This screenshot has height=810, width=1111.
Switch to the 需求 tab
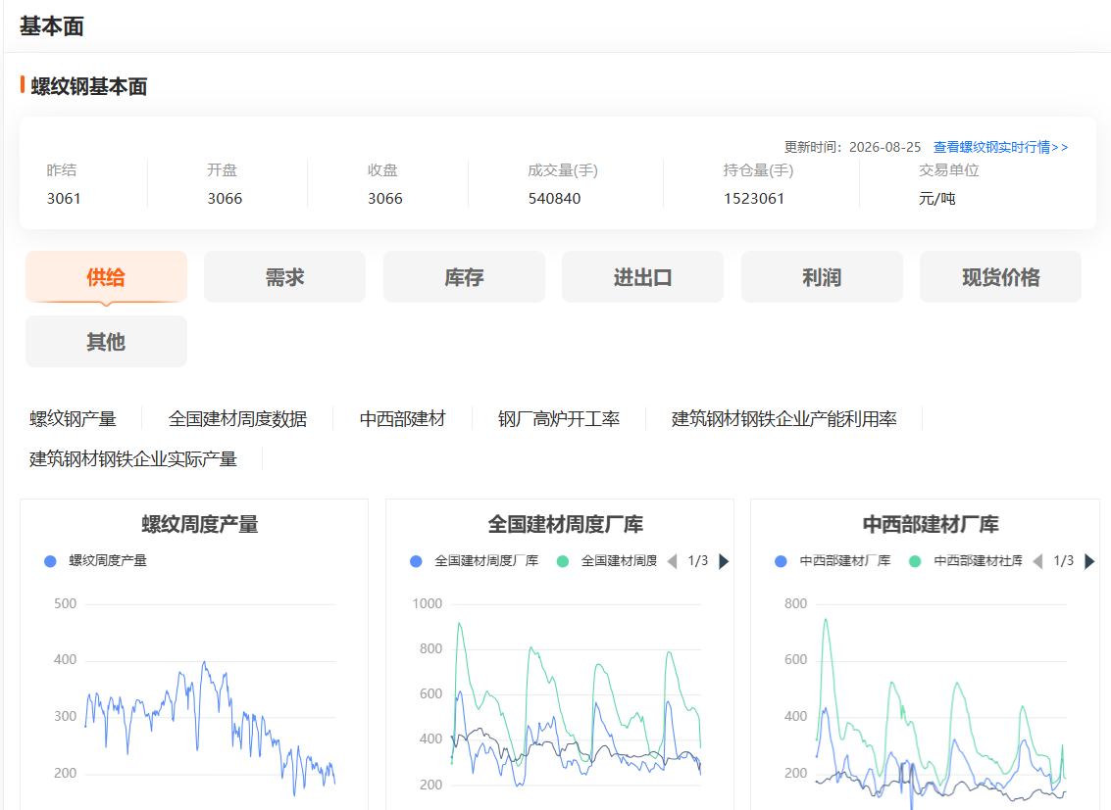(284, 277)
